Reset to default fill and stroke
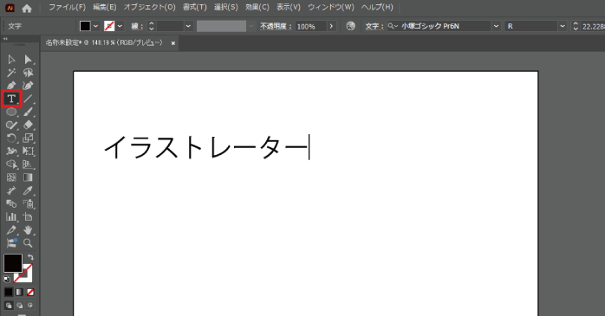The image size is (605, 316). coord(7,279)
